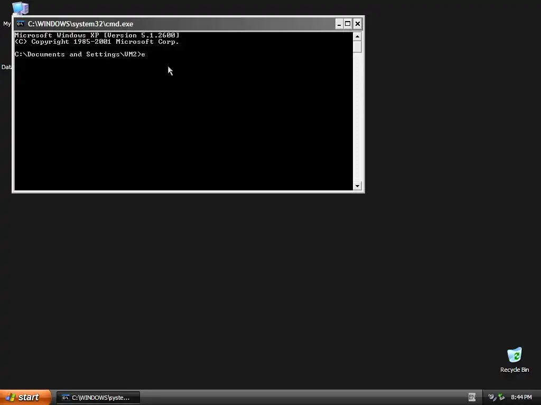Click the Recycle Bin label text
541x405 pixels.
[x=515, y=370]
